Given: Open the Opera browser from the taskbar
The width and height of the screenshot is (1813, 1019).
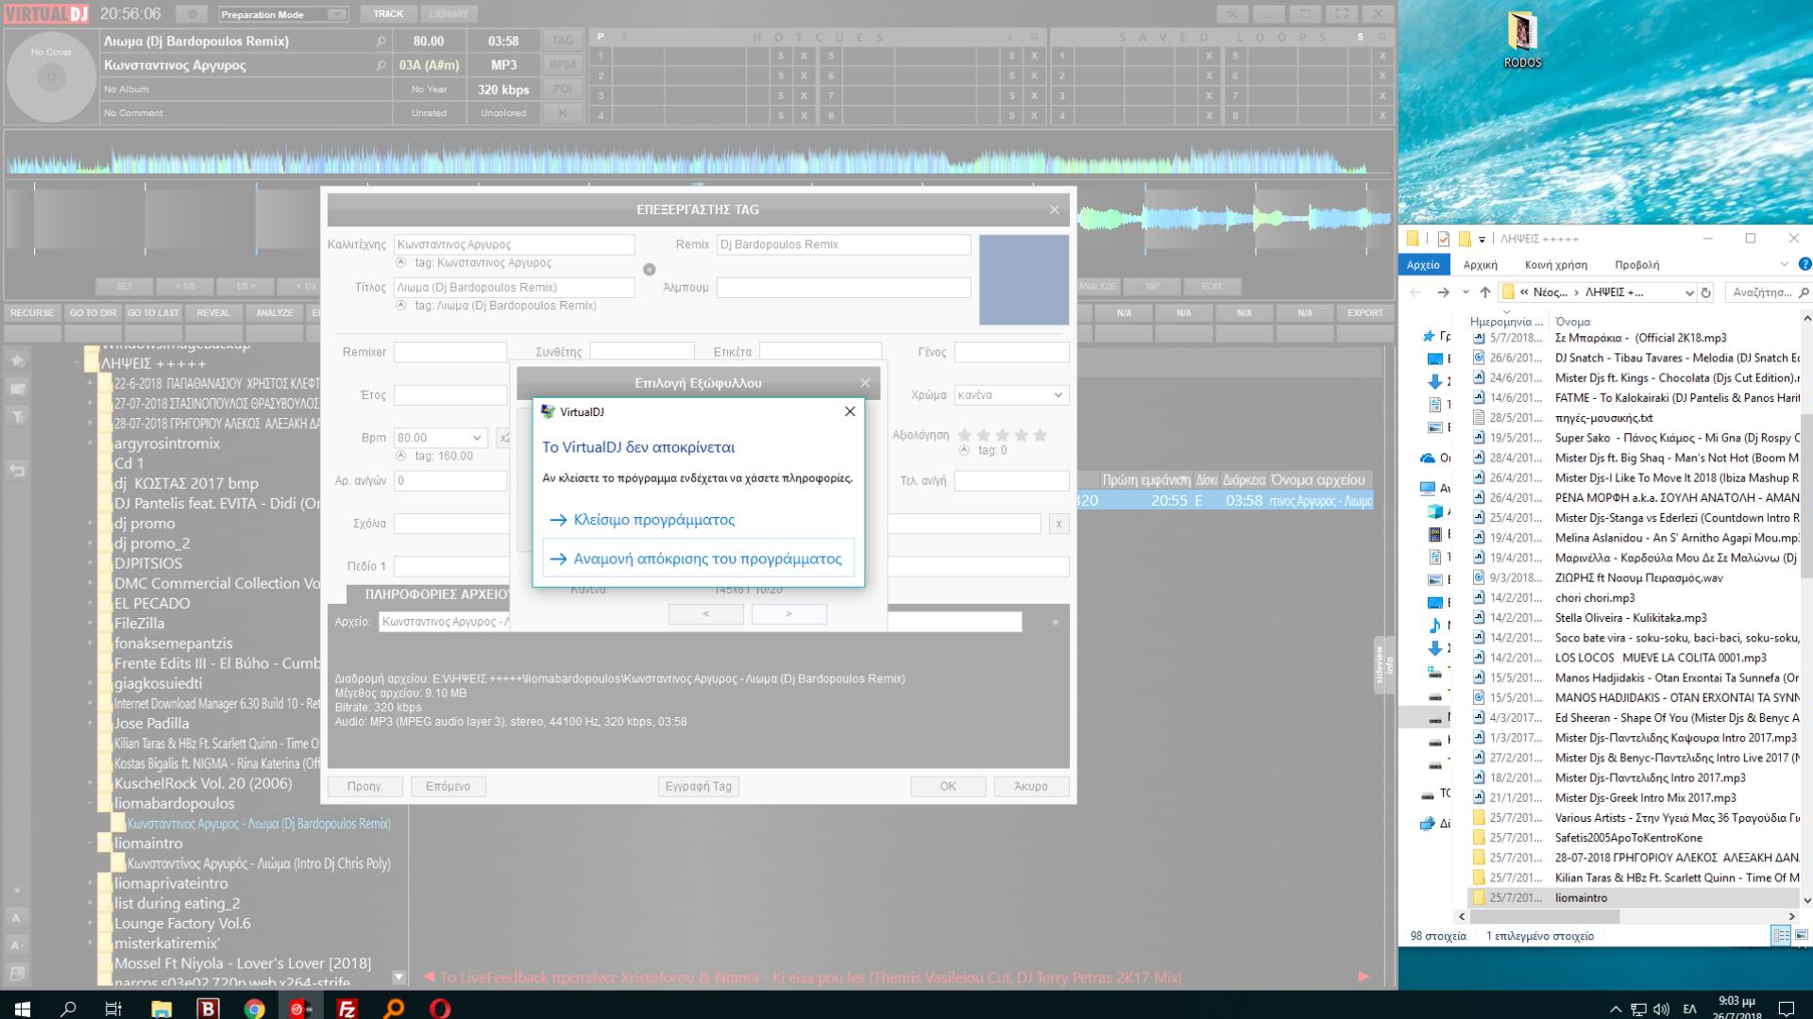Looking at the screenshot, I should pyautogui.click(x=440, y=1009).
